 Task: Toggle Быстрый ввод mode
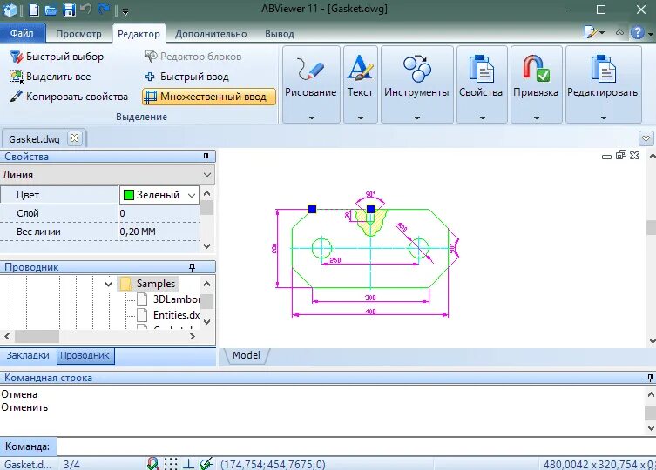(186, 77)
